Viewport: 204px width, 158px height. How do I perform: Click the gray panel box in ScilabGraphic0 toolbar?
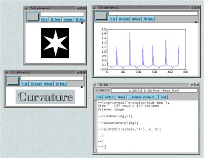click(33, 17)
